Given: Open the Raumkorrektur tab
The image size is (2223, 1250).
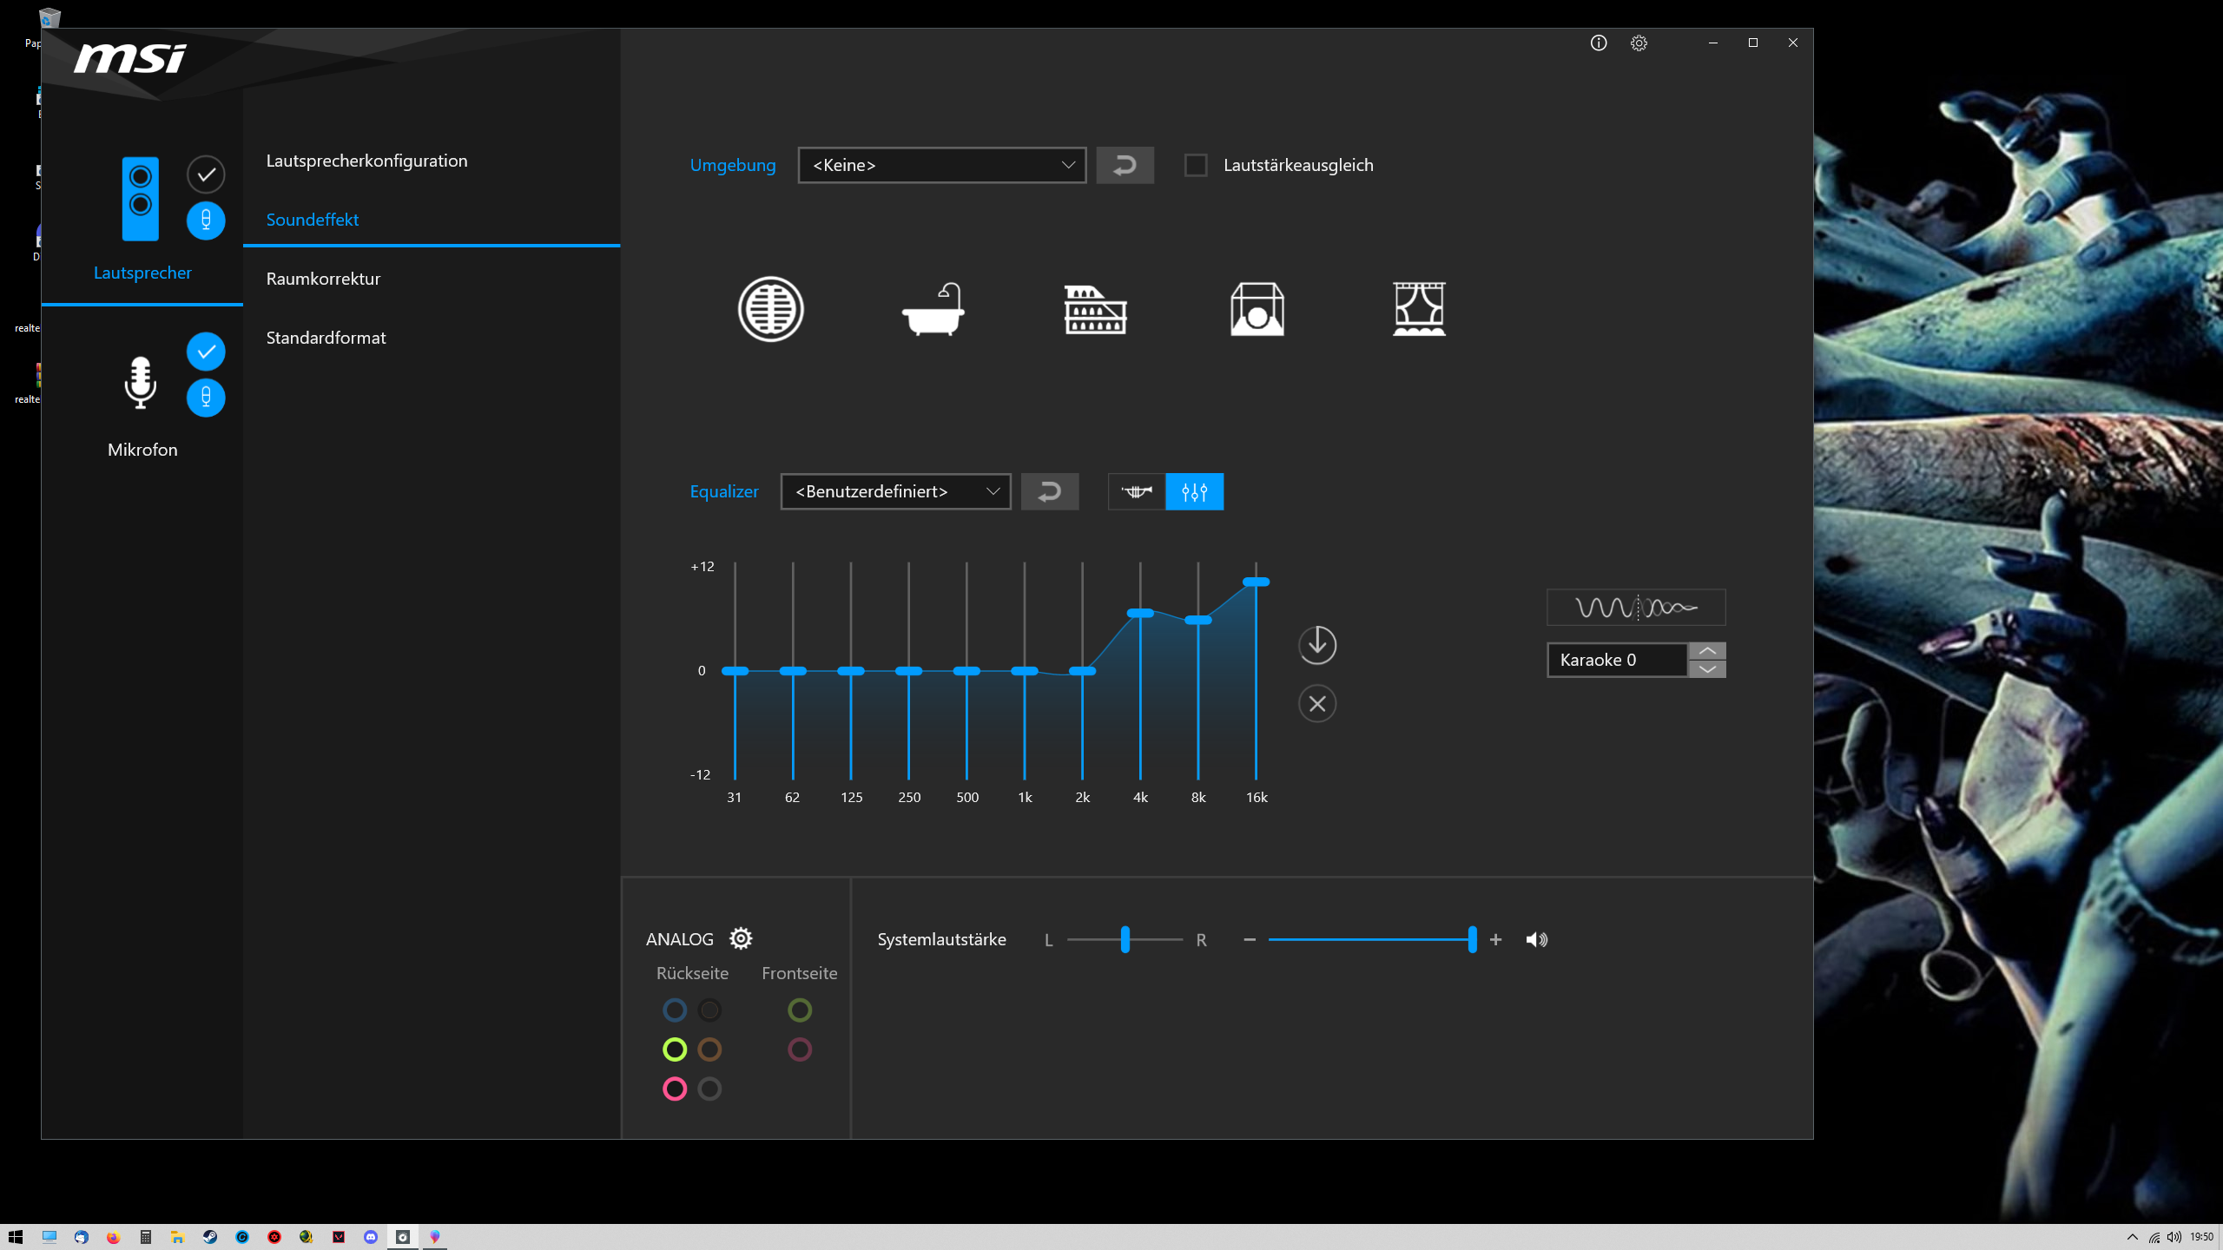Looking at the screenshot, I should point(323,279).
